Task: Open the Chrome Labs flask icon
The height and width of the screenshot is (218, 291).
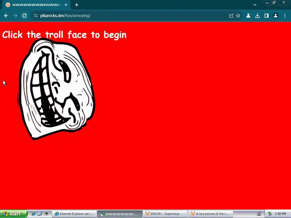Action: 248,16
